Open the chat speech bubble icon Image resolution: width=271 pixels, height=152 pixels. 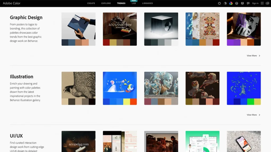pyautogui.click(x=248, y=3)
